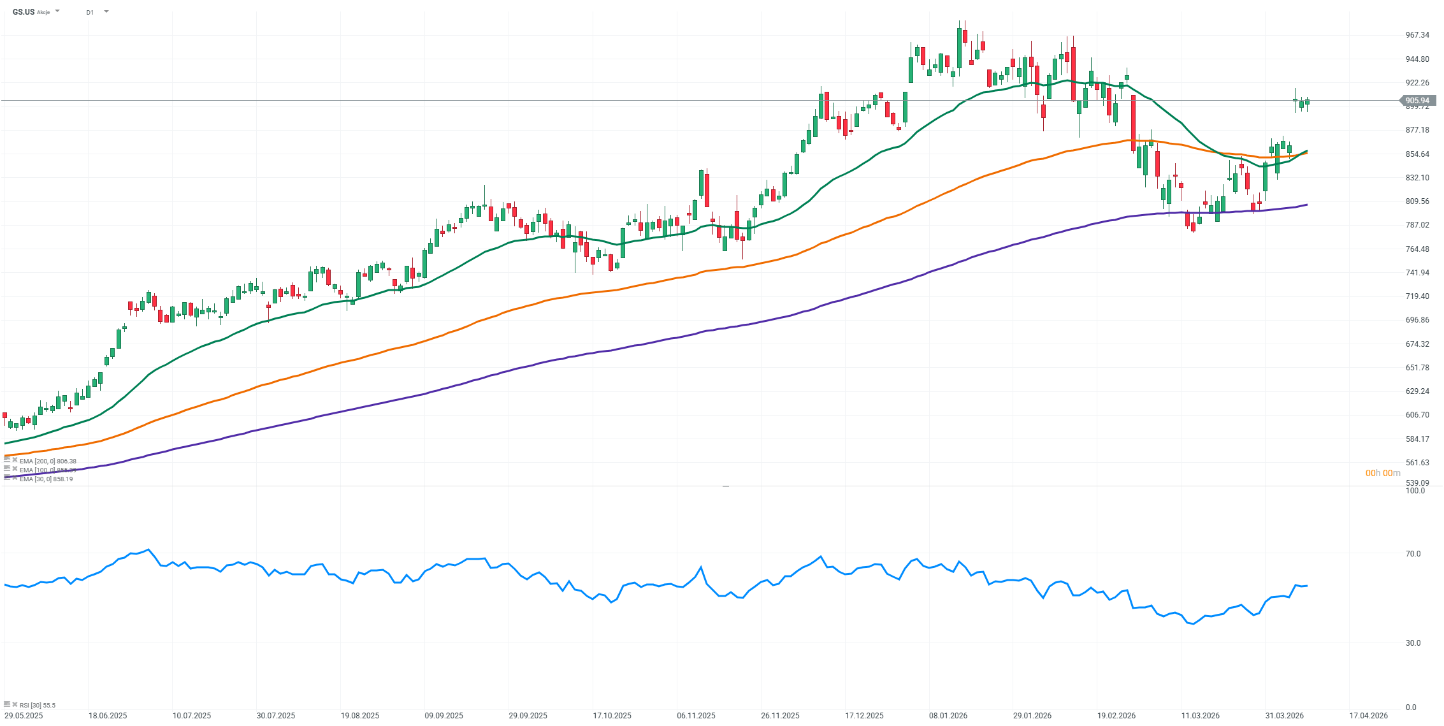Click the 31.03.2026 date axis label

1284,715
